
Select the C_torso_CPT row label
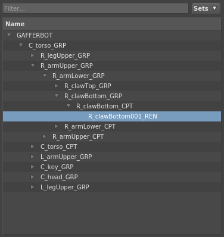[x=59, y=146]
